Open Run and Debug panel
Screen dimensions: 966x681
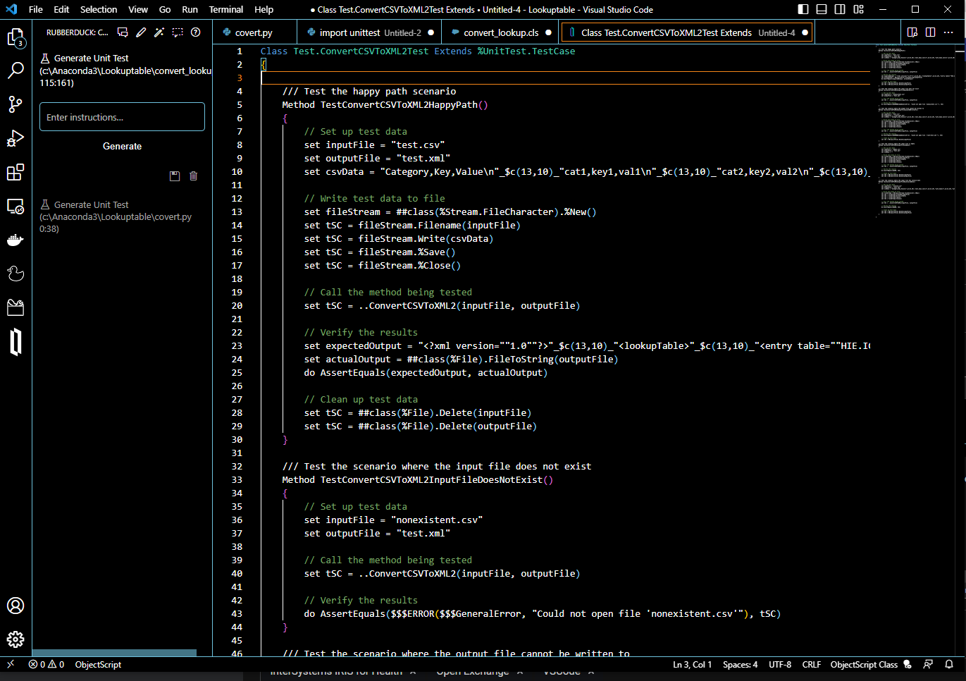pos(15,139)
